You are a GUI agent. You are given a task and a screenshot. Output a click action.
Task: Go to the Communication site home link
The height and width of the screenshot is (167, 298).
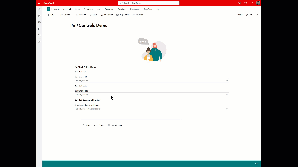click(61, 9)
